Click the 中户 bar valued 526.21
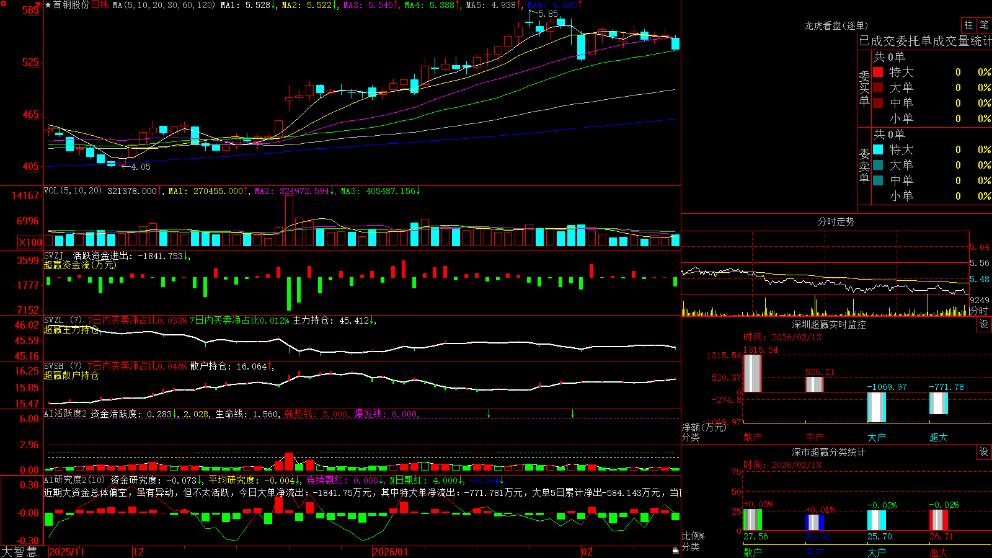 point(814,384)
